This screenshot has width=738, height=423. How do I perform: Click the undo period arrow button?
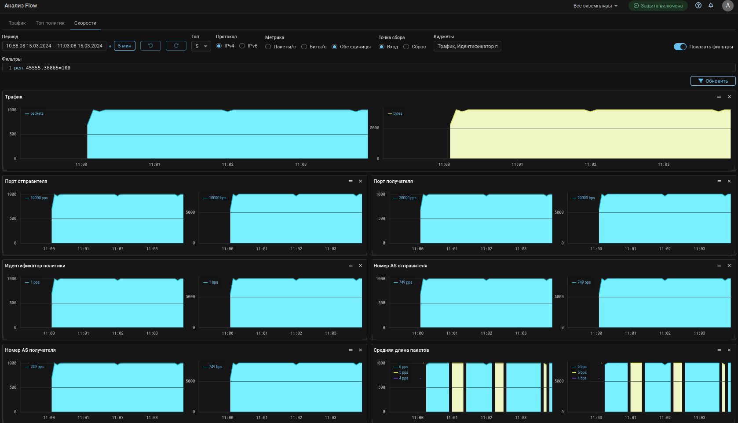(x=150, y=46)
